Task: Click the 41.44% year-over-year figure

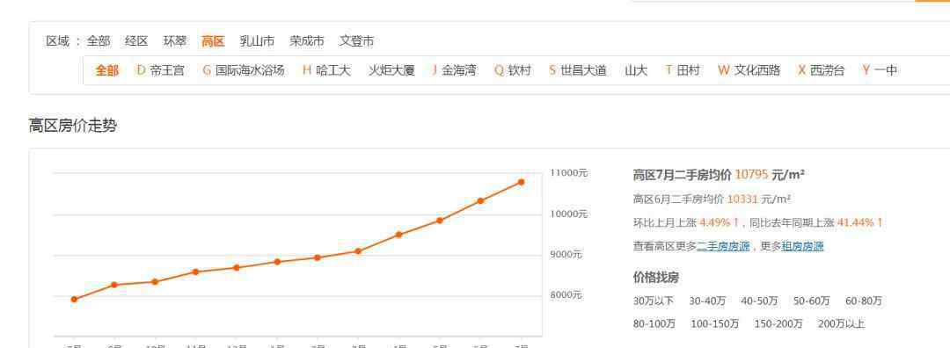Action: 856,222
